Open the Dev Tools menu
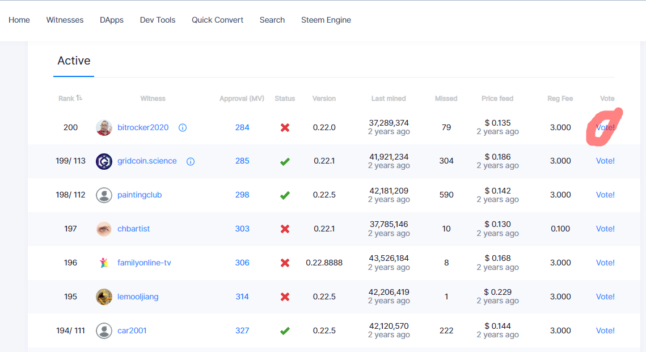 tap(157, 20)
